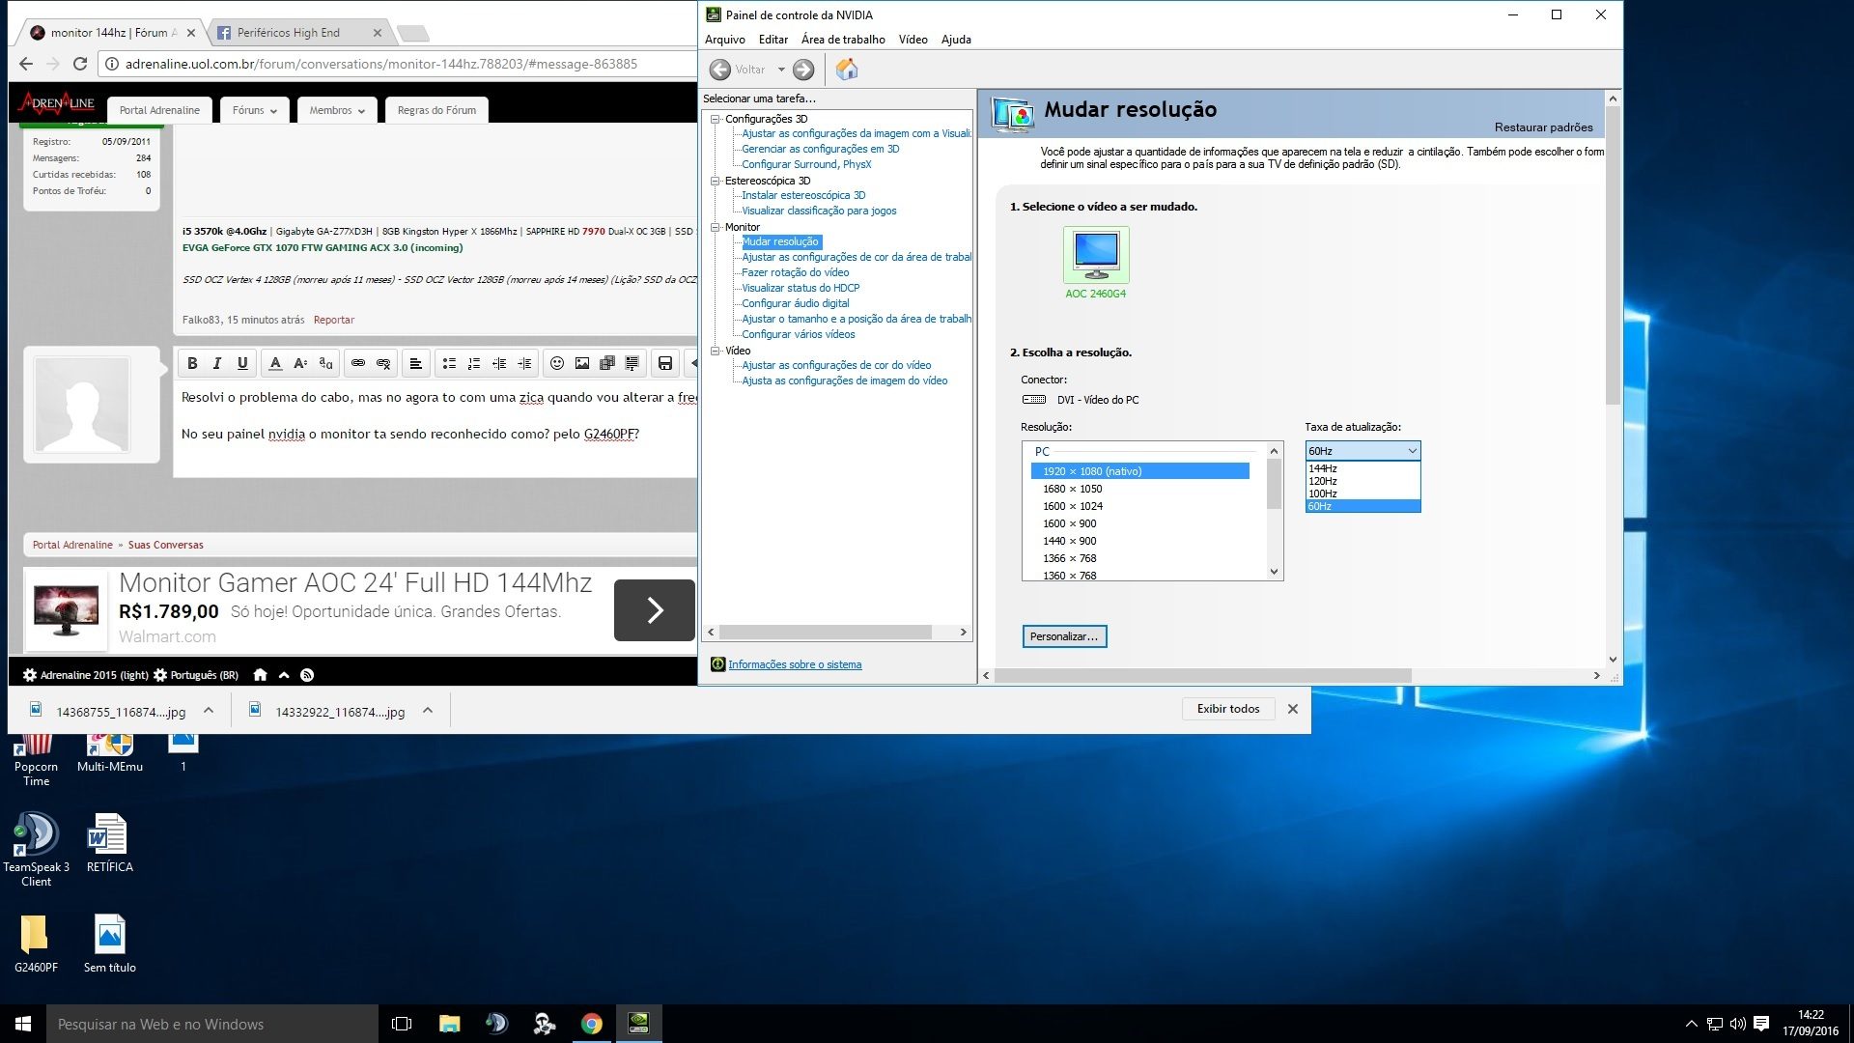Switch to Periféricos High End tab
This screenshot has height=1043, width=1854.
click(x=288, y=33)
